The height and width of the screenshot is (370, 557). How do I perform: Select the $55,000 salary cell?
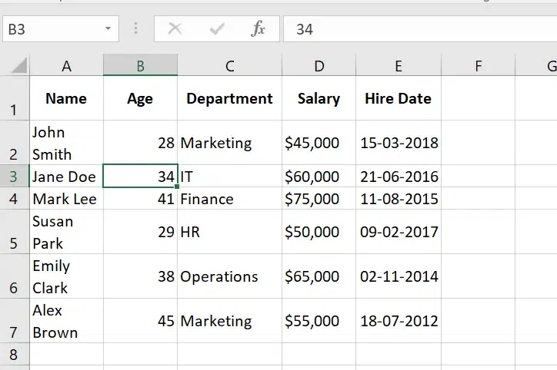click(x=319, y=321)
